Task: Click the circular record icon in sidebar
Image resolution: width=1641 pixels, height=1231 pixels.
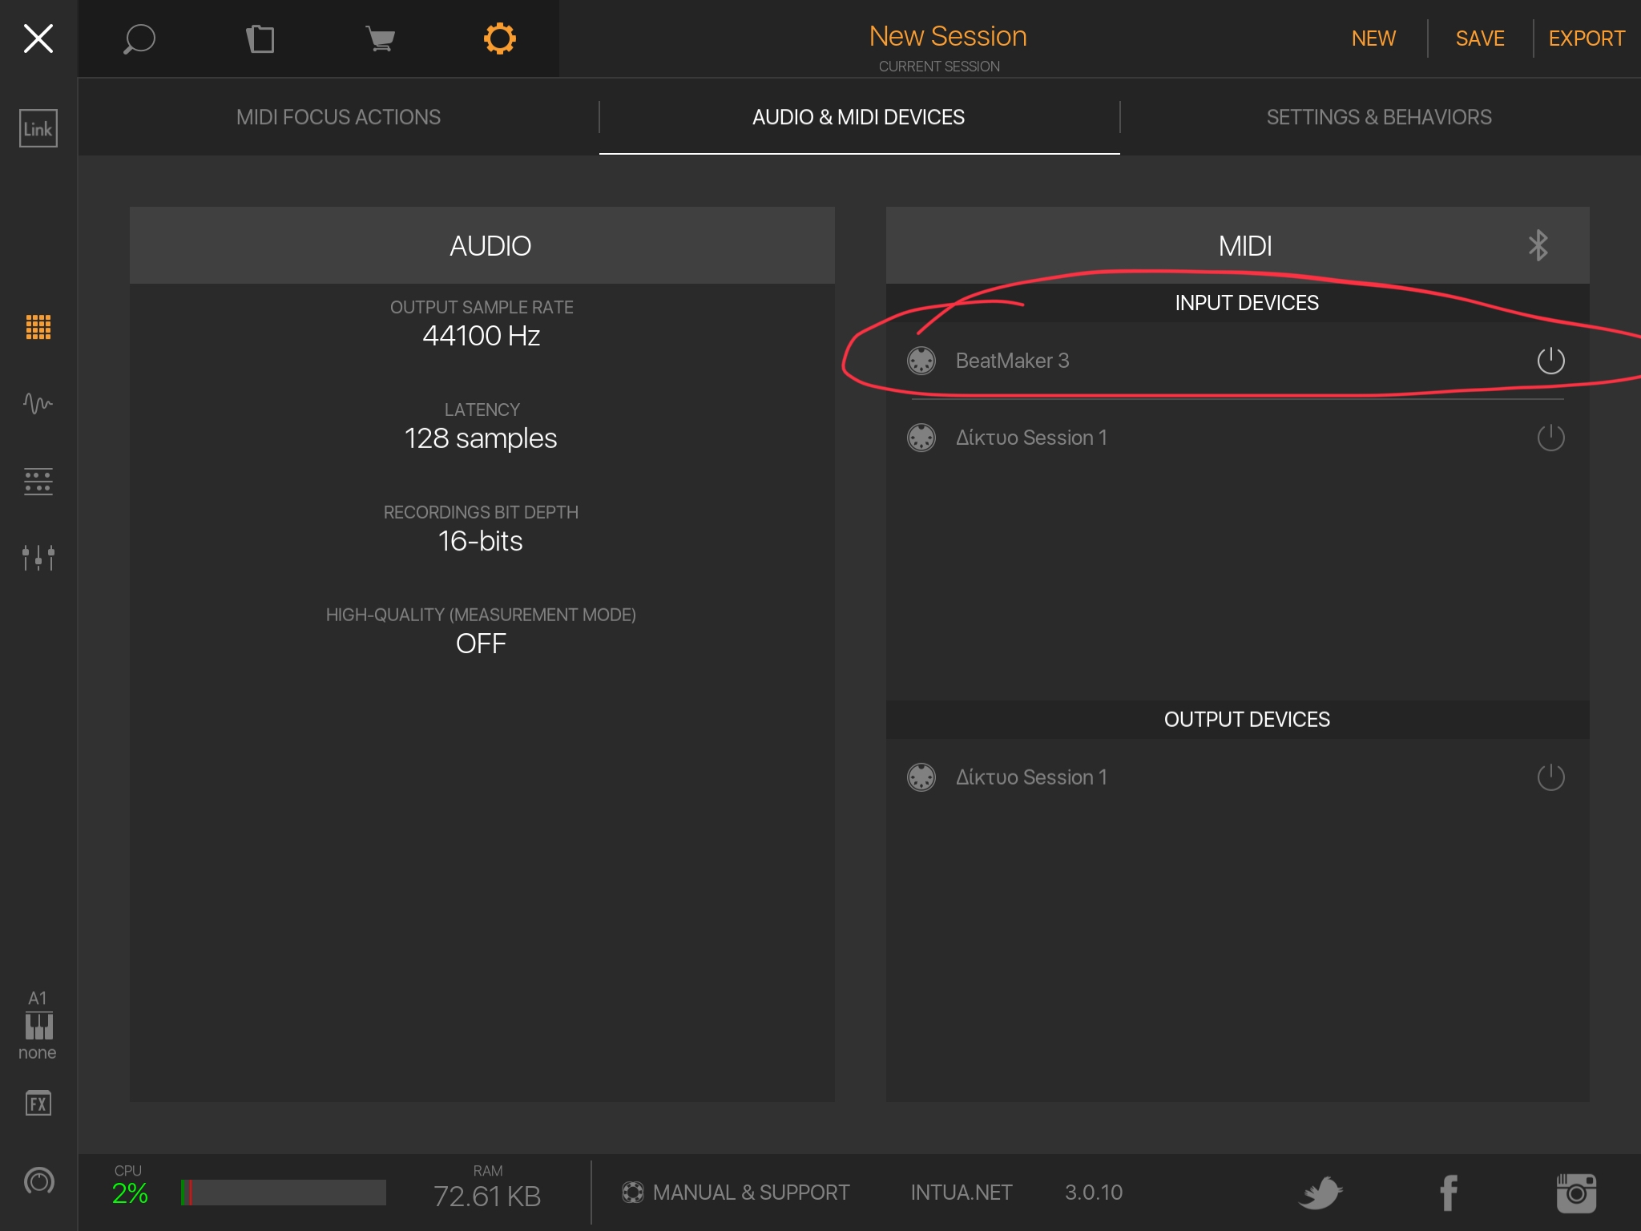Action: point(38,1181)
